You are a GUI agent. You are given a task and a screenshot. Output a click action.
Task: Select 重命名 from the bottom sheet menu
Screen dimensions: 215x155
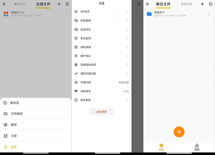coord(15,103)
